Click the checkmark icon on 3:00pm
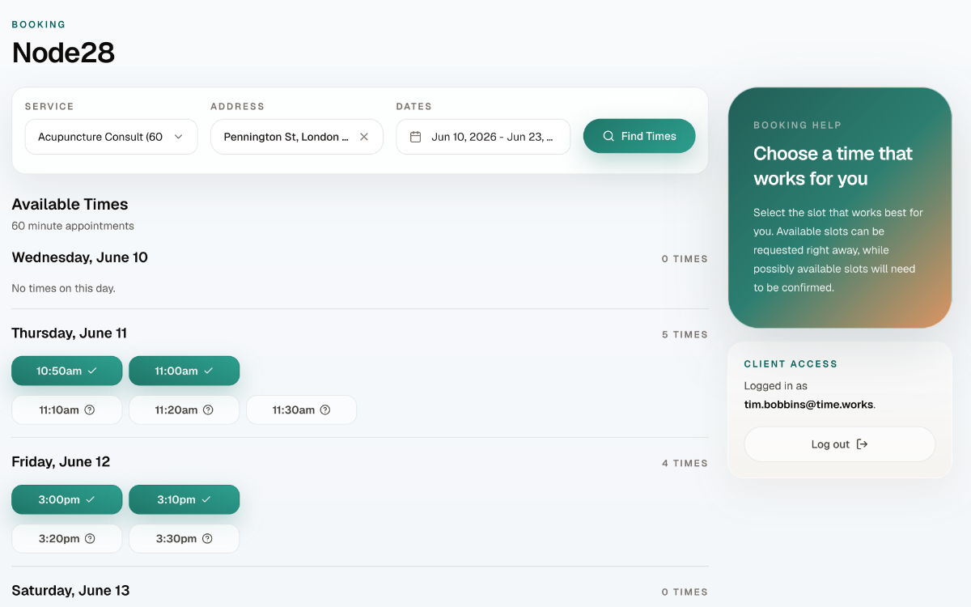Image resolution: width=971 pixels, height=607 pixels. pyautogui.click(x=91, y=499)
